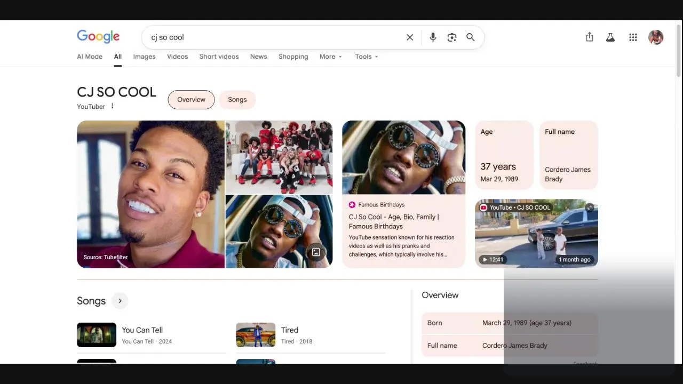Open the group photo on couch thumbnail
The image size is (683, 384).
279,157
